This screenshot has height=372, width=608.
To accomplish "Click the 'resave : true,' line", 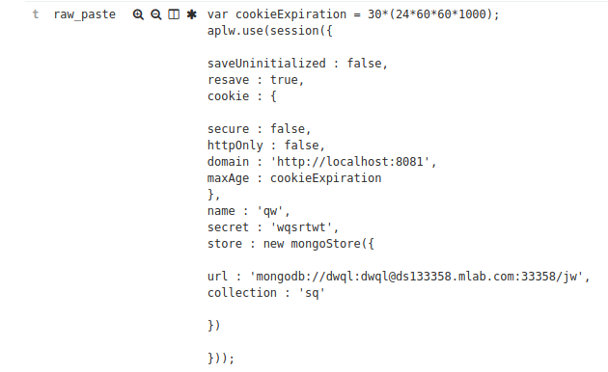I will pyautogui.click(x=256, y=80).
